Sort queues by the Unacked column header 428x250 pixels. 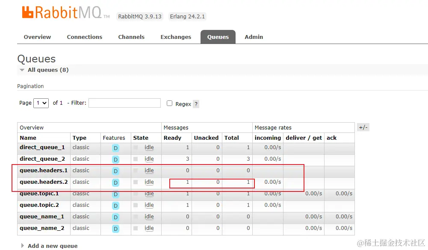pos(206,138)
